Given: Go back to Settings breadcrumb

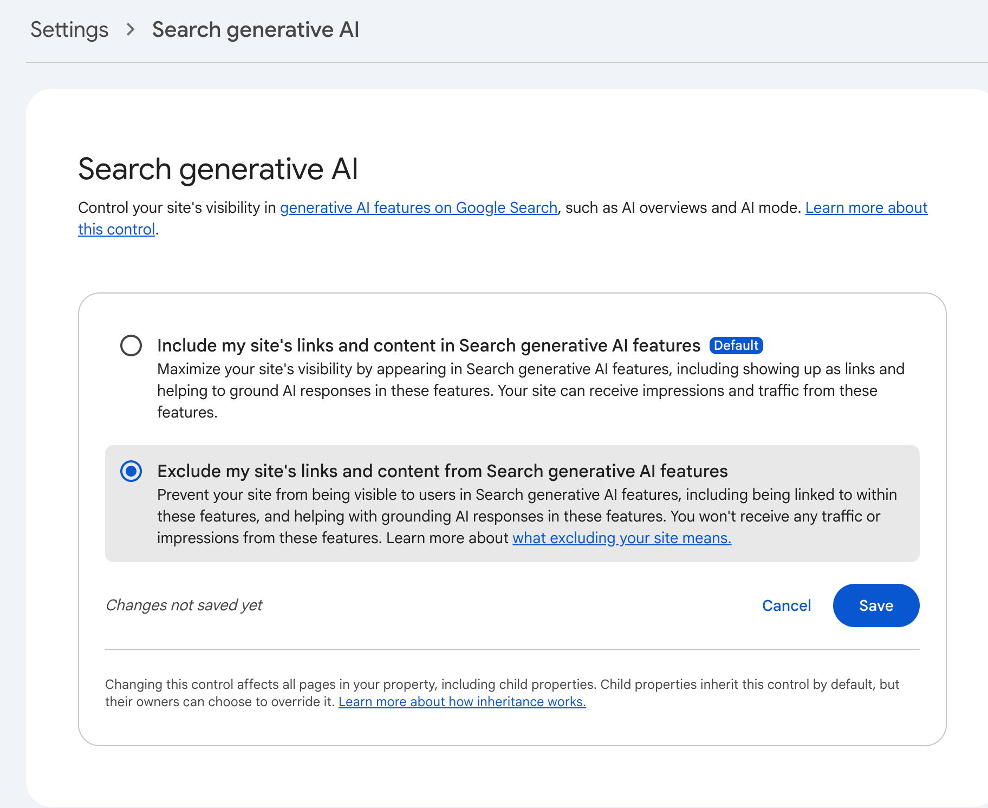Looking at the screenshot, I should tap(69, 30).
